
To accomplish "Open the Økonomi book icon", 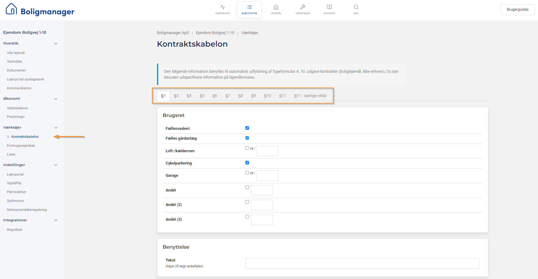I will (x=329, y=7).
